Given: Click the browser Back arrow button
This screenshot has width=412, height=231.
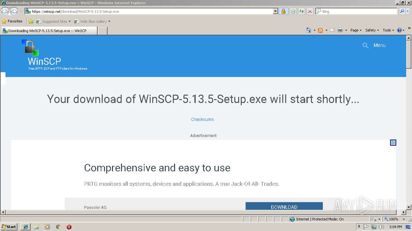Looking at the screenshot, I should point(5,12).
